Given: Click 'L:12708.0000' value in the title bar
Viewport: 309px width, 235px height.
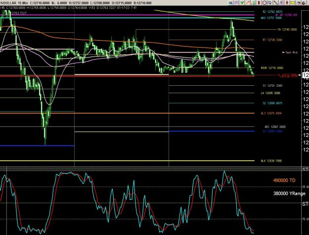Looking at the screenshot, I should pos(100,3).
